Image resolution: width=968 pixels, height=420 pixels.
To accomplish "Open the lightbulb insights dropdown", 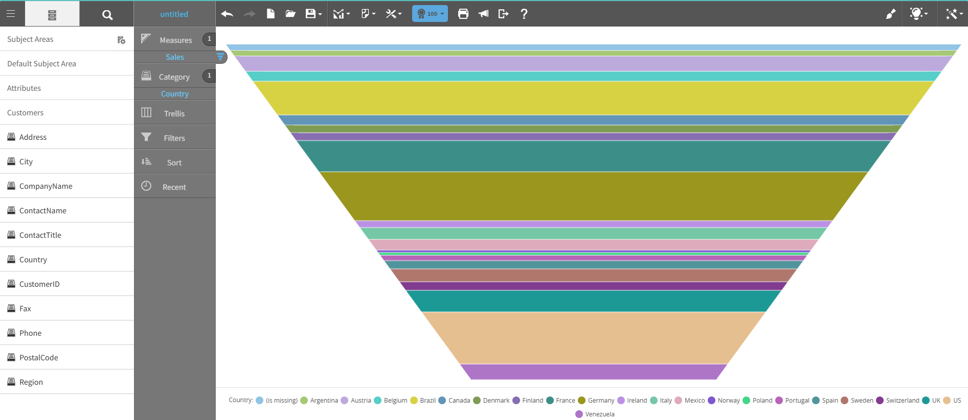I will [x=918, y=14].
